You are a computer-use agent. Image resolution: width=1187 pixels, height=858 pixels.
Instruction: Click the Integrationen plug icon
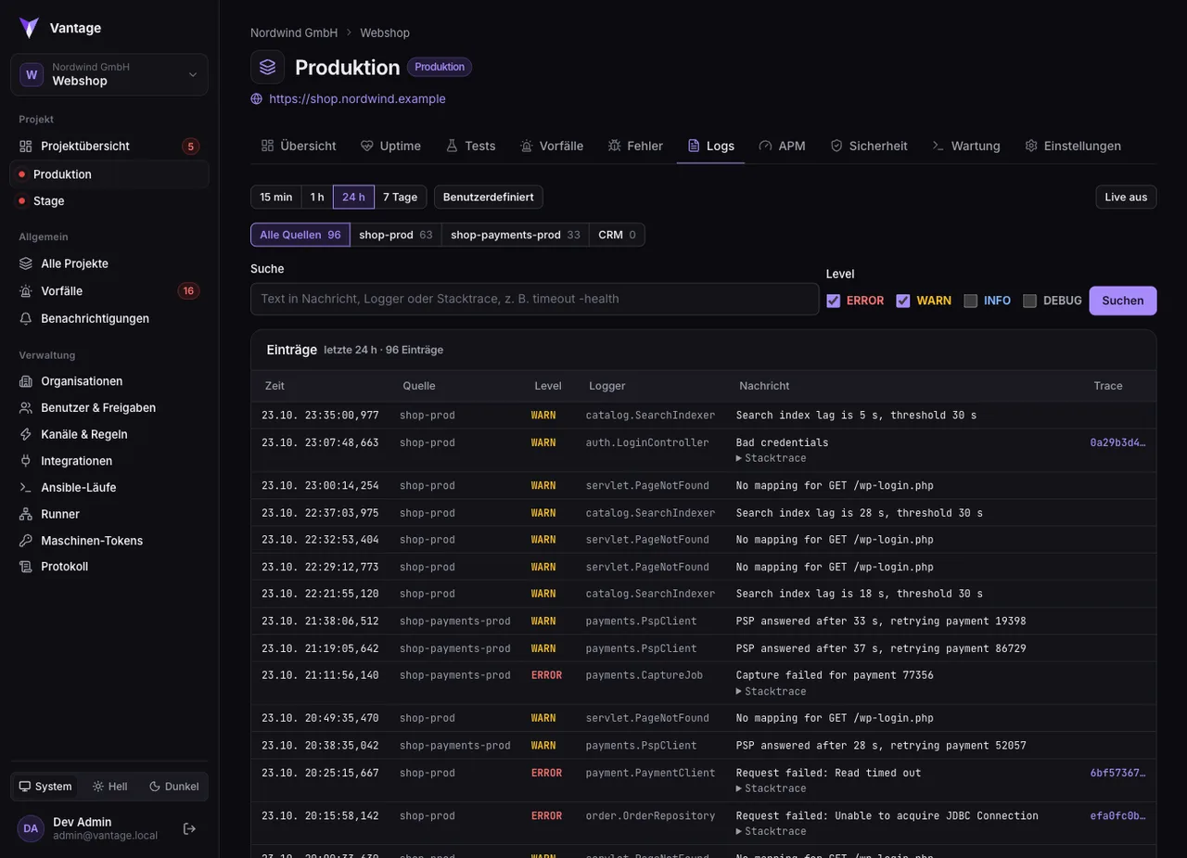tap(26, 461)
